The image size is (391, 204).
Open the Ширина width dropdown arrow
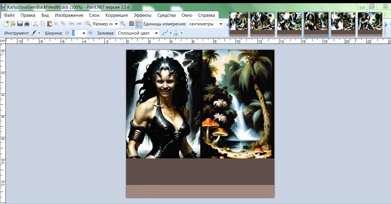click(84, 33)
